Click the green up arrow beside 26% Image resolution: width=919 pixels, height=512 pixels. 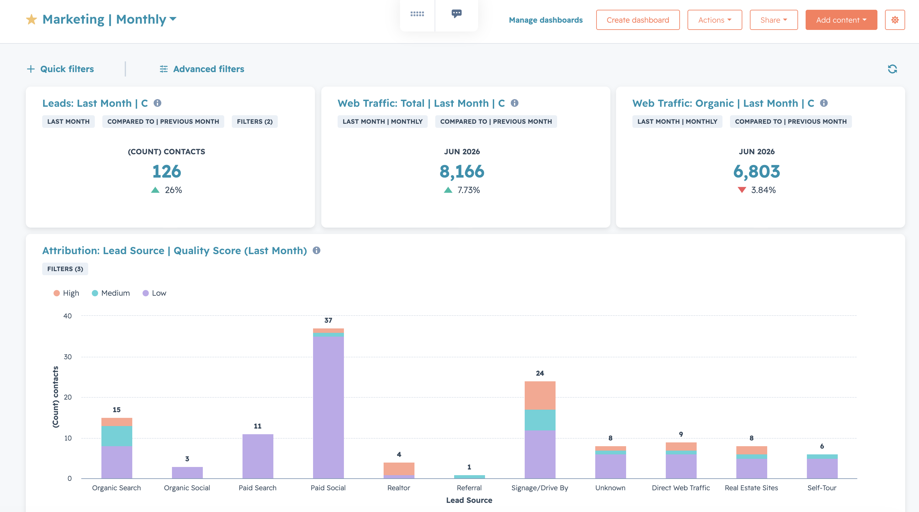point(155,190)
